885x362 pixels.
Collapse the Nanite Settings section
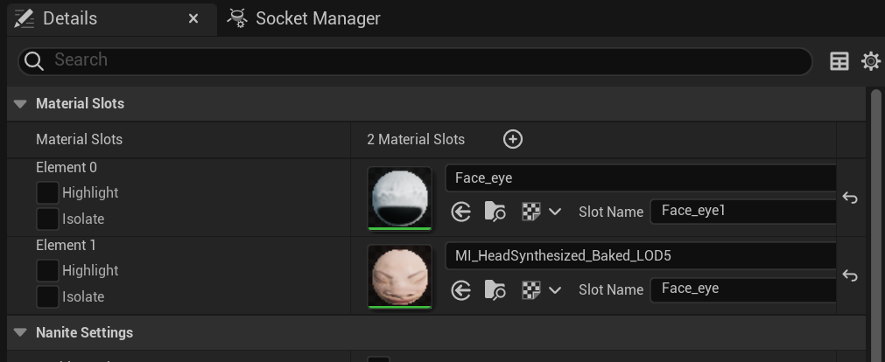tap(20, 332)
